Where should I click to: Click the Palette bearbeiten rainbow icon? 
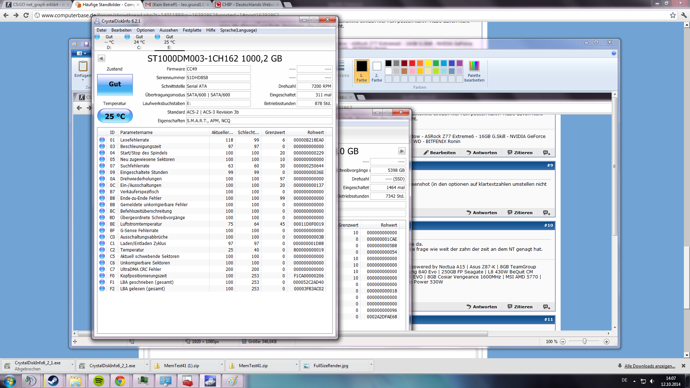point(474,66)
